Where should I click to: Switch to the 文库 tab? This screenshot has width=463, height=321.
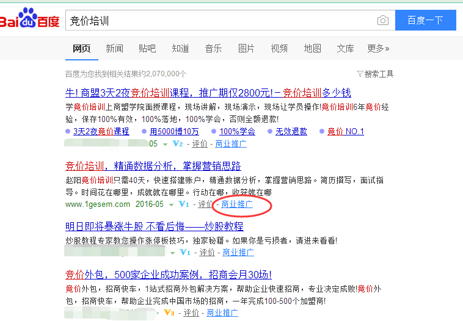click(x=346, y=48)
